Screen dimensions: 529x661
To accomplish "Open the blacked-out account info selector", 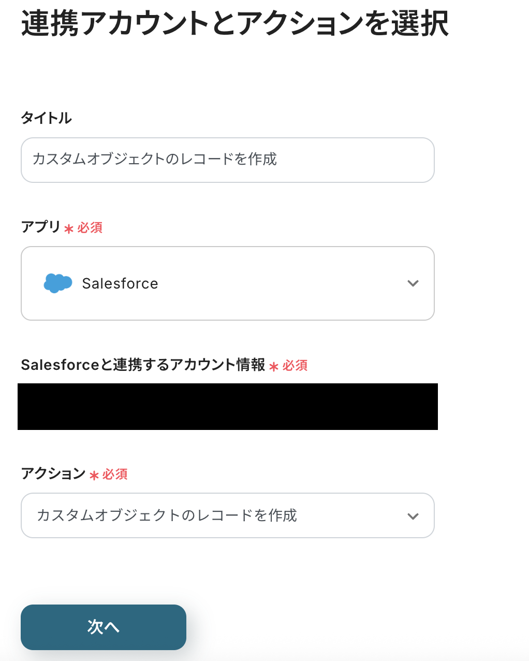I will 227,407.
